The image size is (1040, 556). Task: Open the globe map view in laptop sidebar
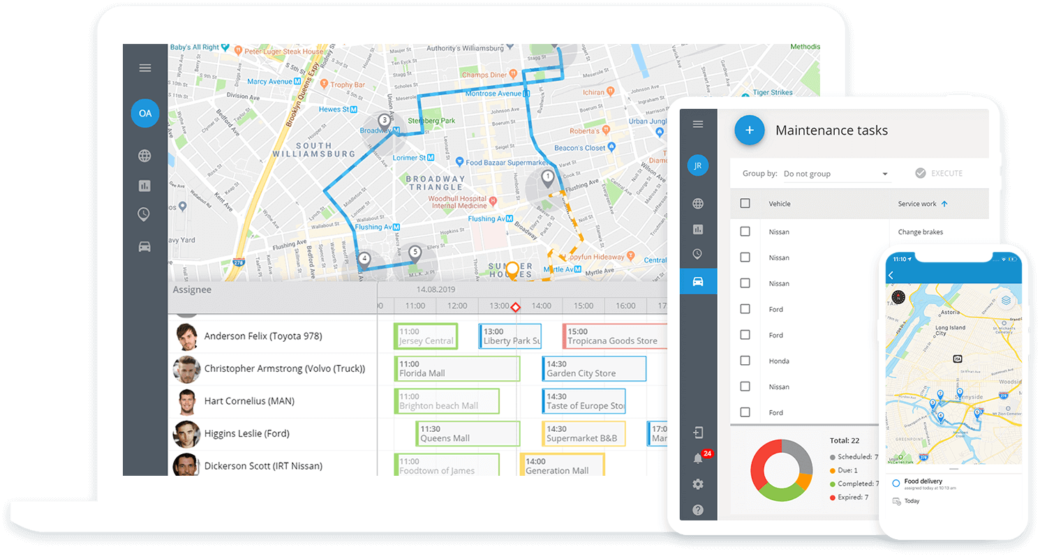point(144,156)
